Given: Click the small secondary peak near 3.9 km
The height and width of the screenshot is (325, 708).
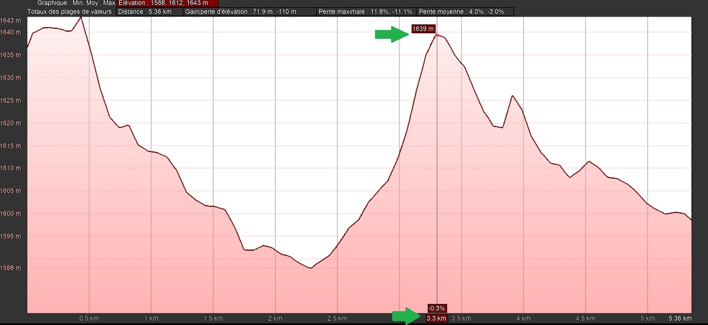Looking at the screenshot, I should click(x=512, y=96).
